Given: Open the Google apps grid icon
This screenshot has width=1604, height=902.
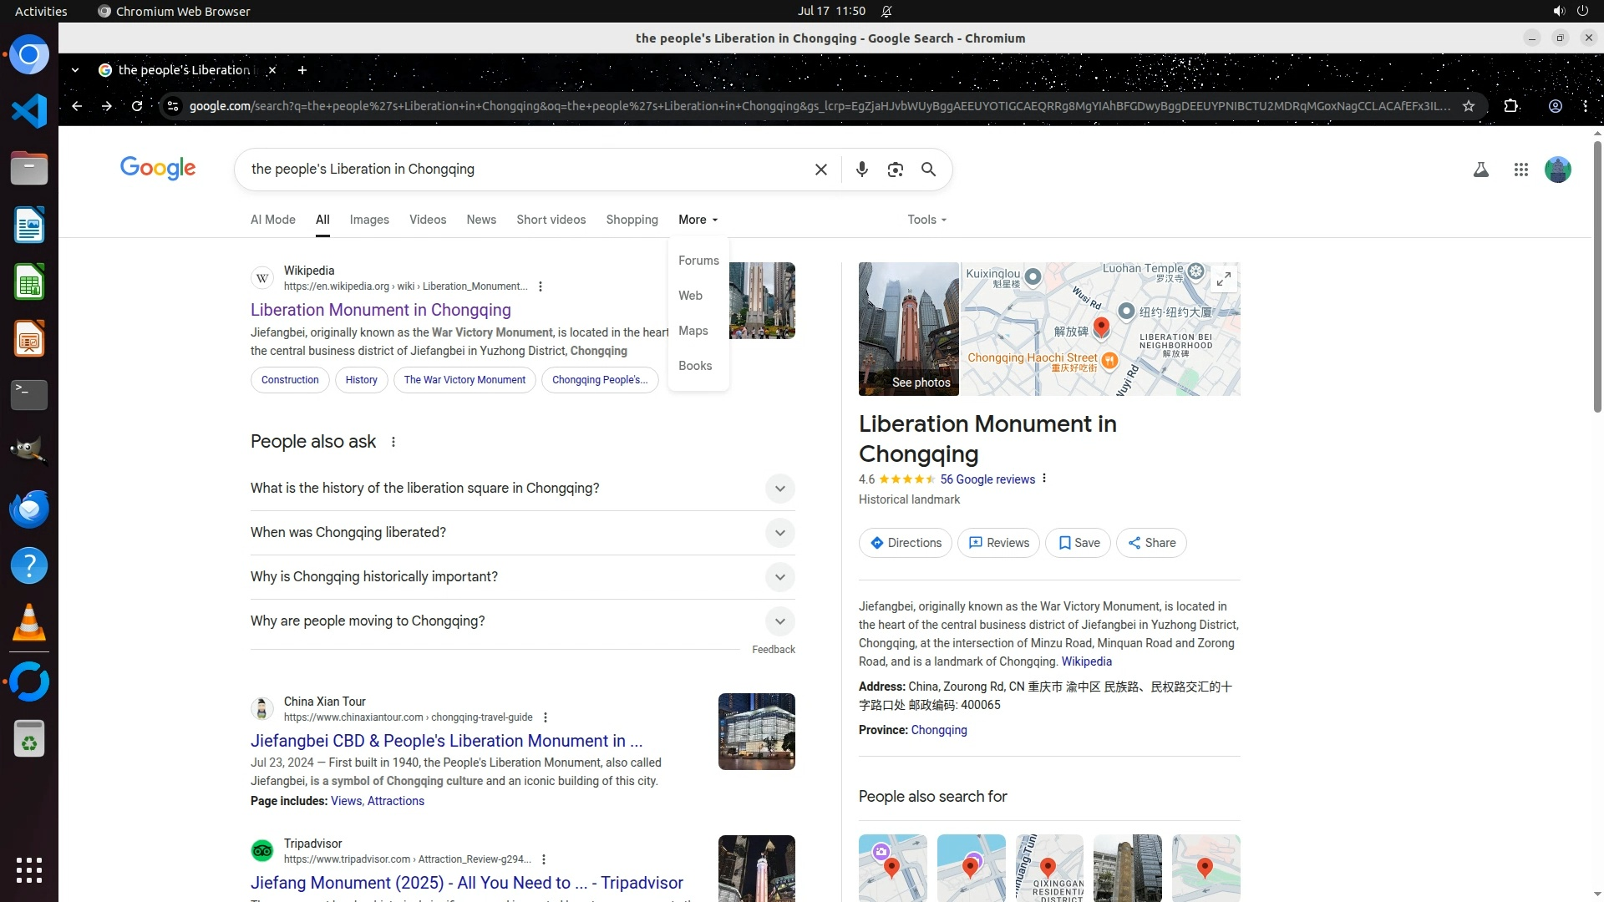Looking at the screenshot, I should click(x=1520, y=170).
